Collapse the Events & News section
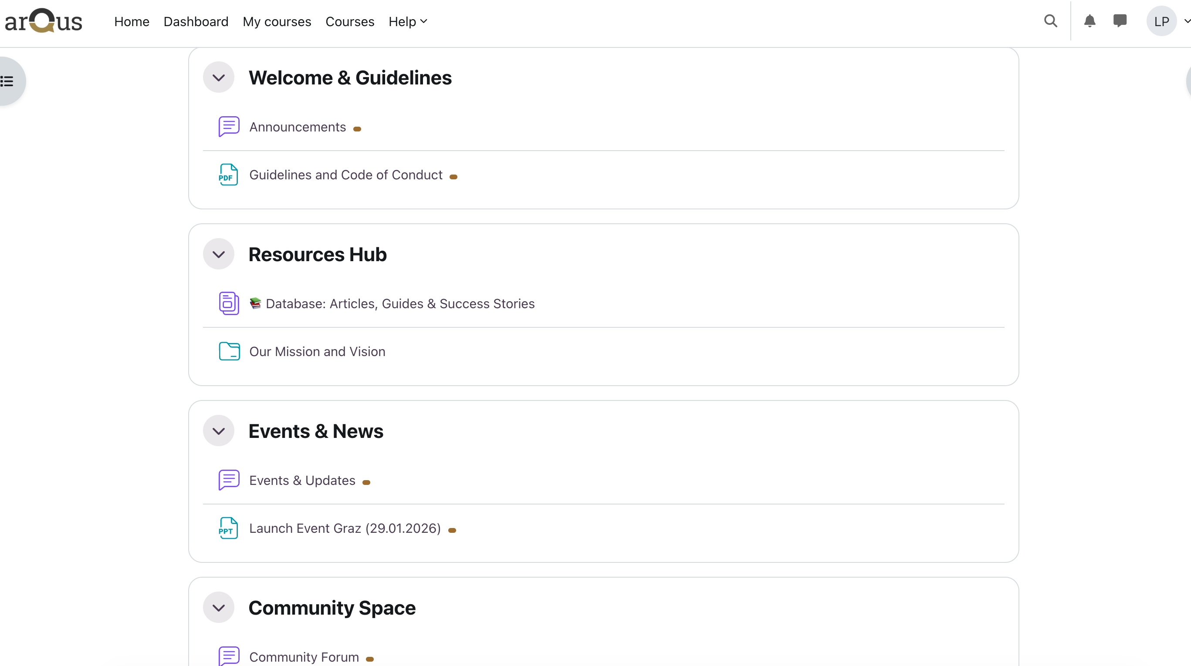The height and width of the screenshot is (666, 1191). 219,431
